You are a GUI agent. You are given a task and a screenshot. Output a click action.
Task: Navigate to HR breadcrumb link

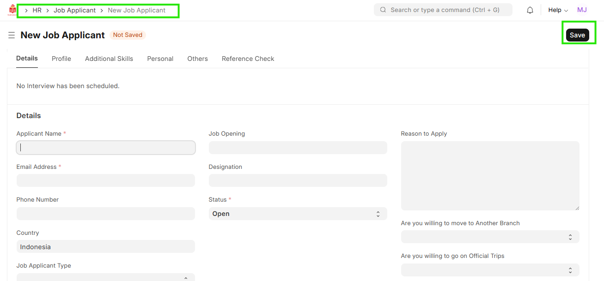click(x=37, y=10)
